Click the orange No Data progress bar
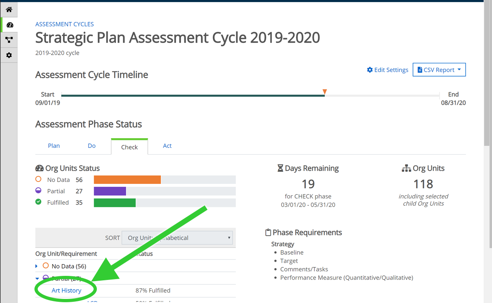The height and width of the screenshot is (303, 492). [x=127, y=179]
